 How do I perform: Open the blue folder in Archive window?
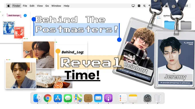coord(169,25)
